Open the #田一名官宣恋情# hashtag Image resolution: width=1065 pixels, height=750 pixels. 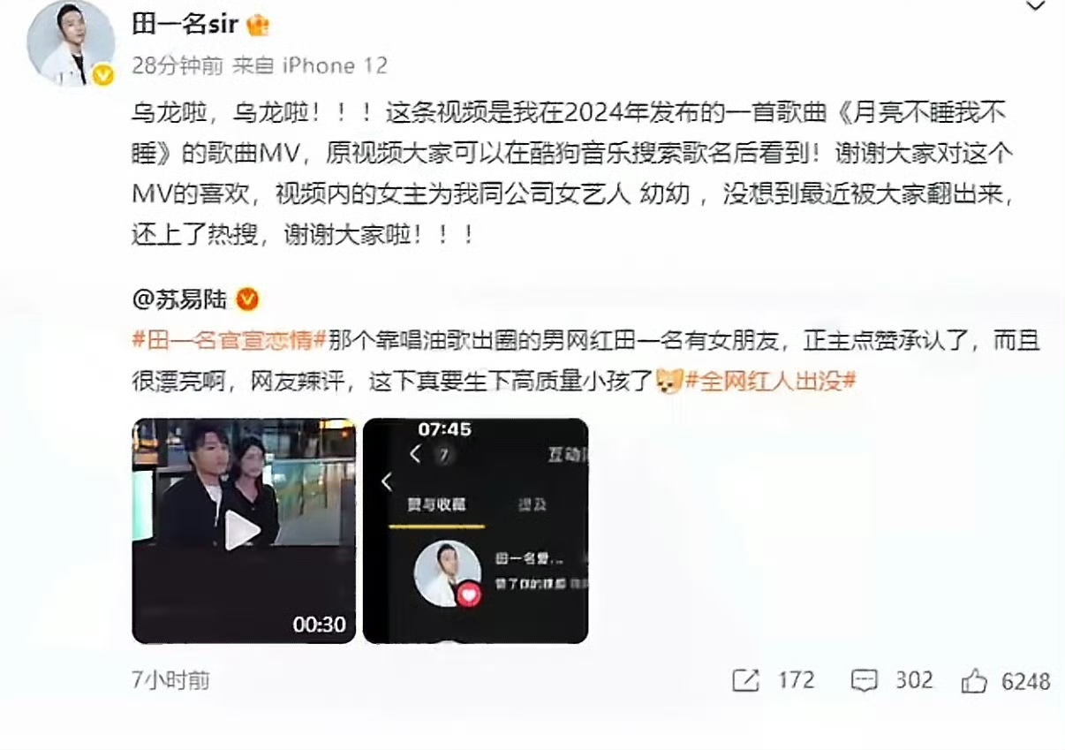coord(229,340)
